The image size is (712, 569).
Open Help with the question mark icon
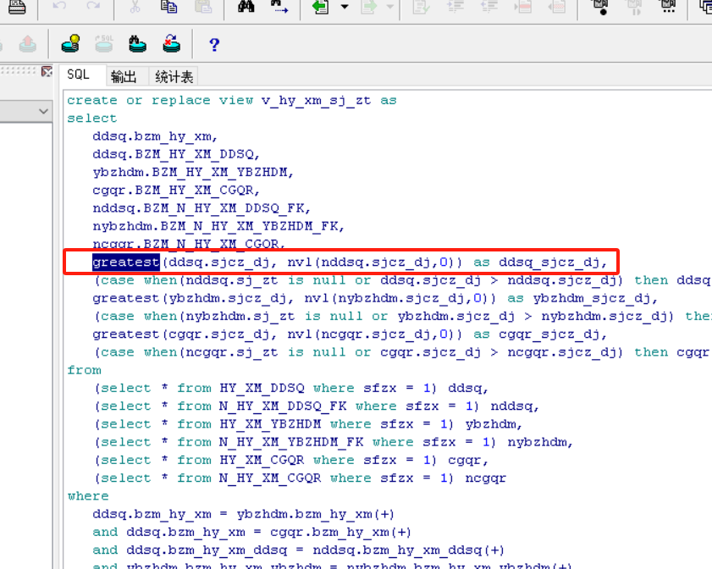click(214, 44)
